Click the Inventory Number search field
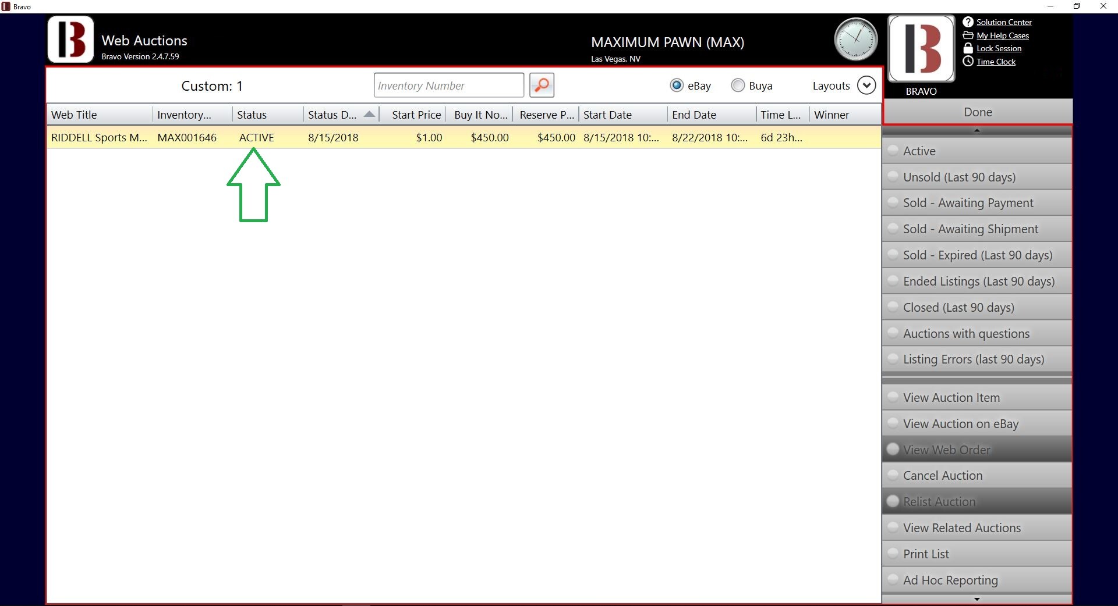The height and width of the screenshot is (606, 1118). [449, 85]
